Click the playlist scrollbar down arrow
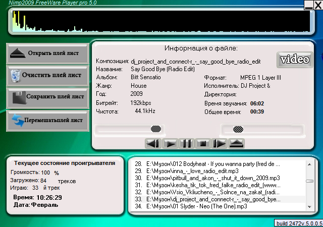Screen dimensions: 323x227 pyautogui.click(x=311, y=207)
